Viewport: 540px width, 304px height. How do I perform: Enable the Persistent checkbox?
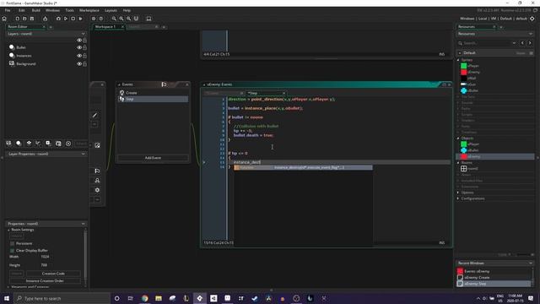click(x=13, y=243)
